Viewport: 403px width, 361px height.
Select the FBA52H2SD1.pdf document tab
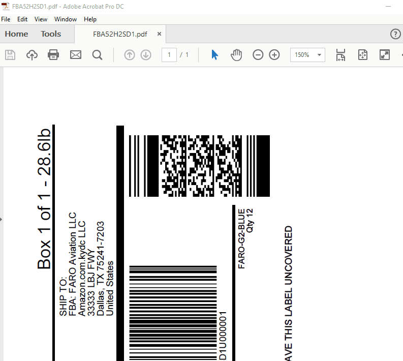pos(120,34)
